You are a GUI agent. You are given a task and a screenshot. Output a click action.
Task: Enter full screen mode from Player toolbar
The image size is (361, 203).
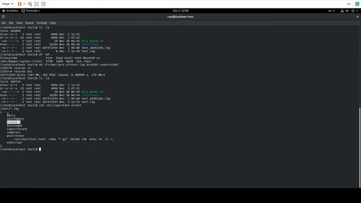pyautogui.click(x=36, y=4)
